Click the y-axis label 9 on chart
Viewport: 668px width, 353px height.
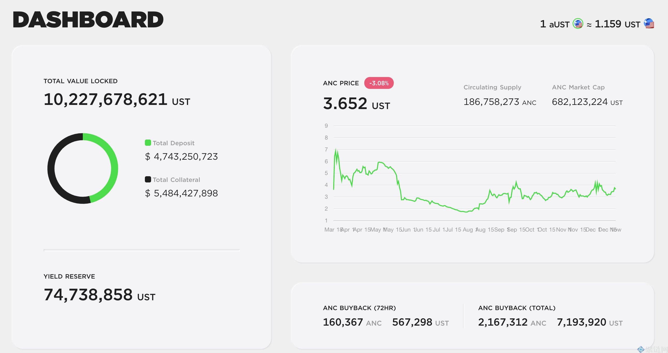coord(326,126)
